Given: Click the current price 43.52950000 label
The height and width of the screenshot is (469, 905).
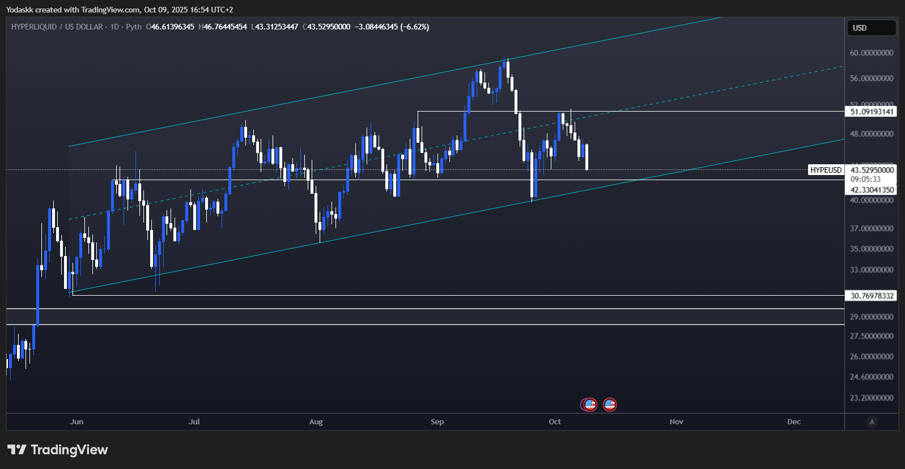Looking at the screenshot, I should point(872,170).
